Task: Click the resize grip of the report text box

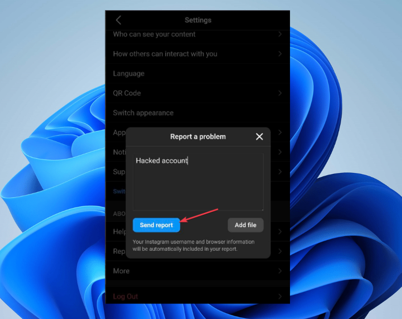Action: (262, 209)
